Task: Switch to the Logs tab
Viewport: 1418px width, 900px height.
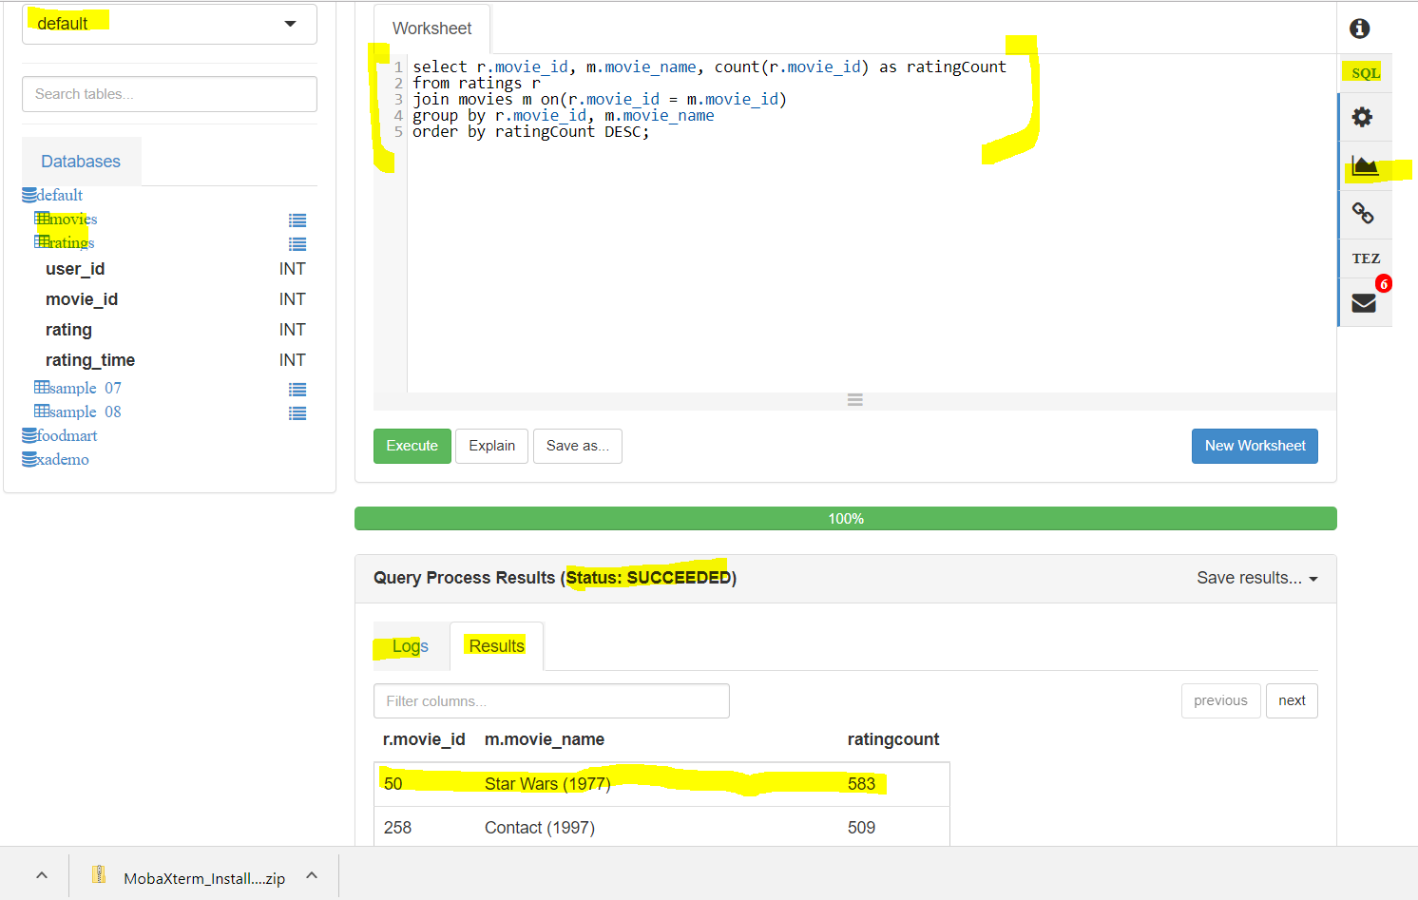Action: [x=410, y=646]
